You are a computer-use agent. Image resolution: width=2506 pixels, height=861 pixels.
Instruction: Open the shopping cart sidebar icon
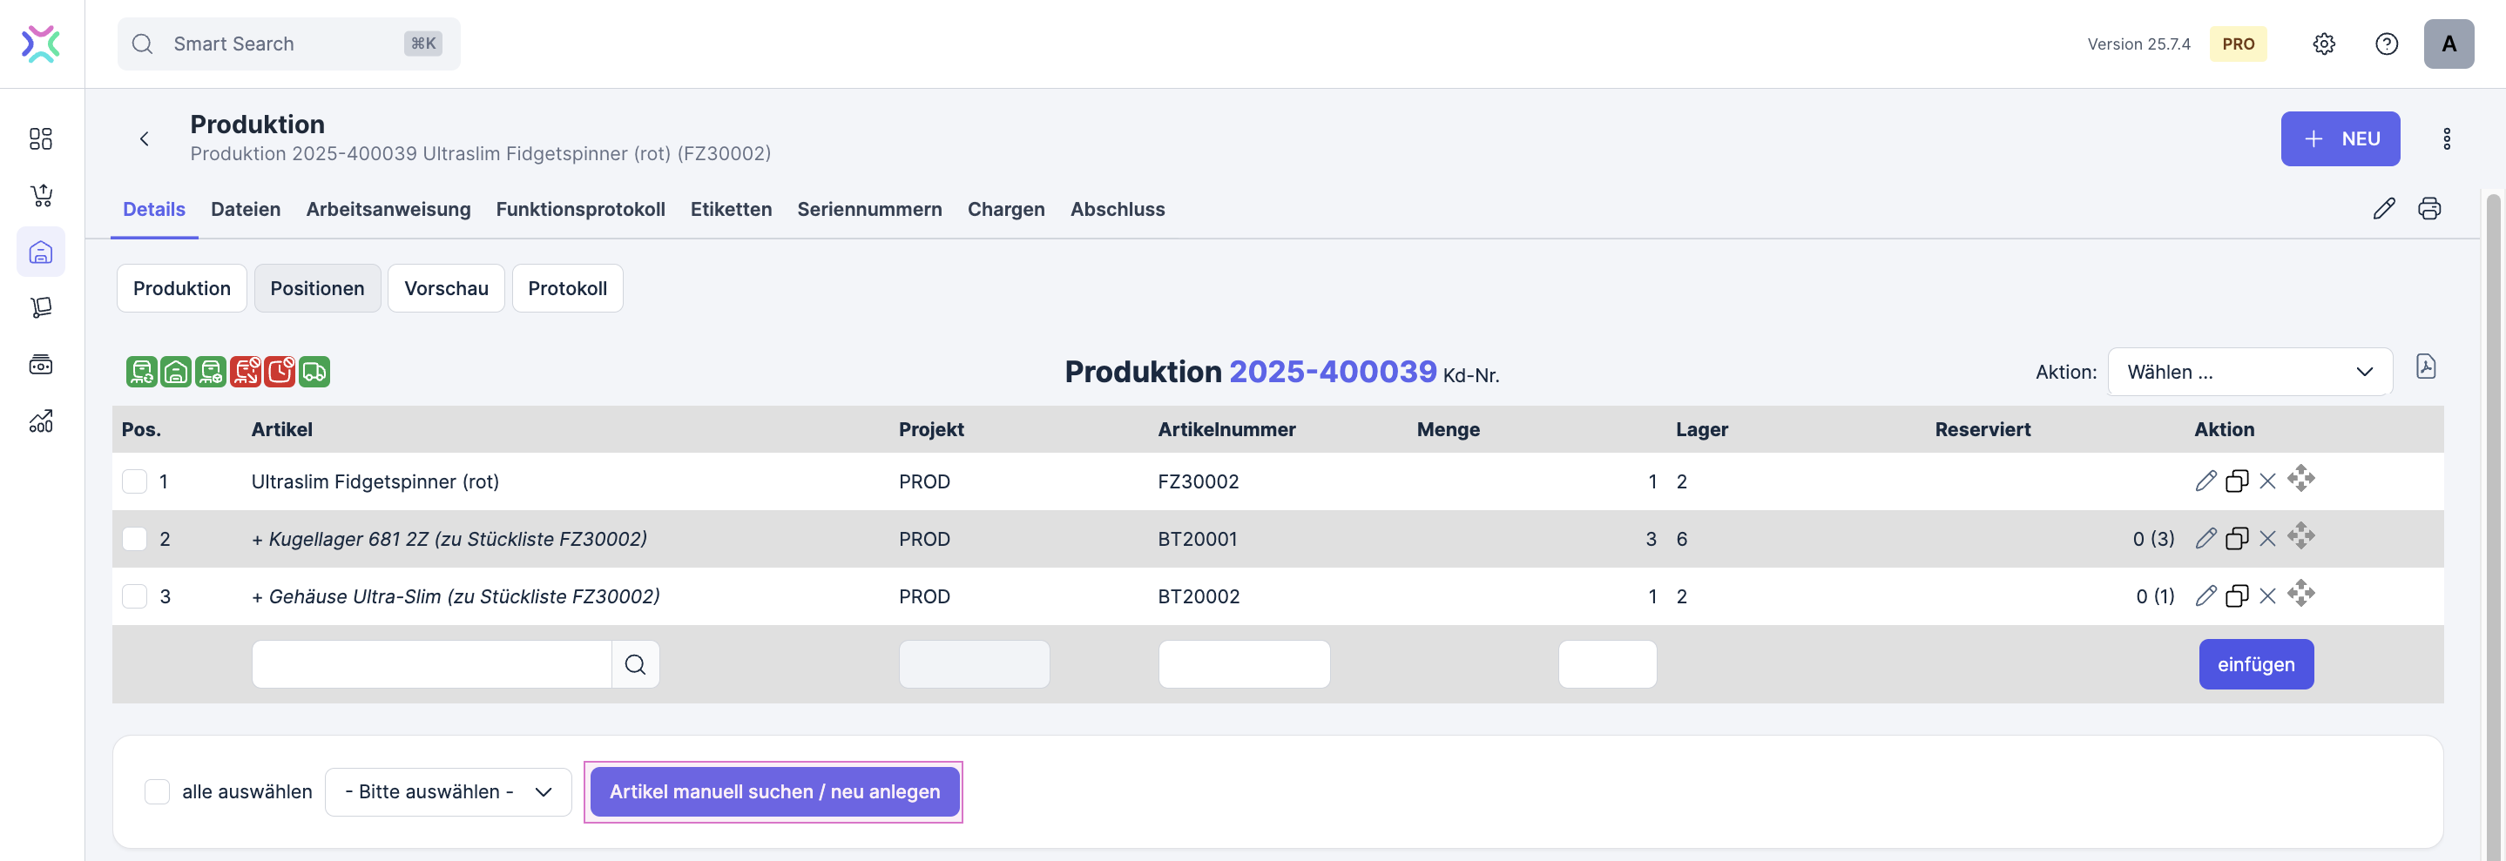click(41, 195)
